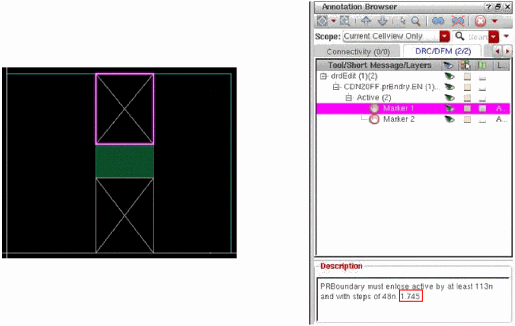Toggle the selectable box for drdEdit row
This screenshot has width=515, height=326.
(x=467, y=77)
